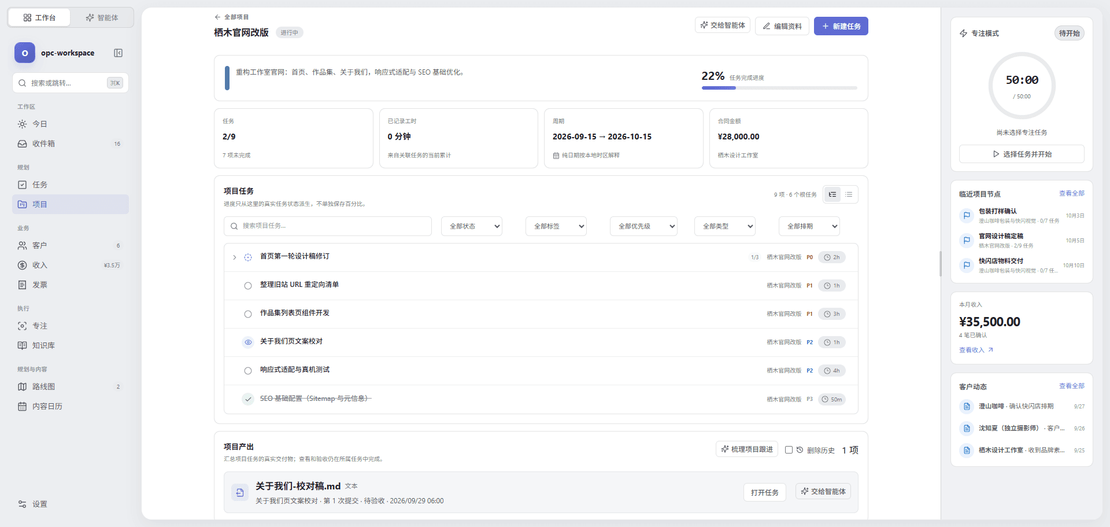
Task: Expand 首页第一轮设计稿修订 subtasks
Action: tap(234, 257)
